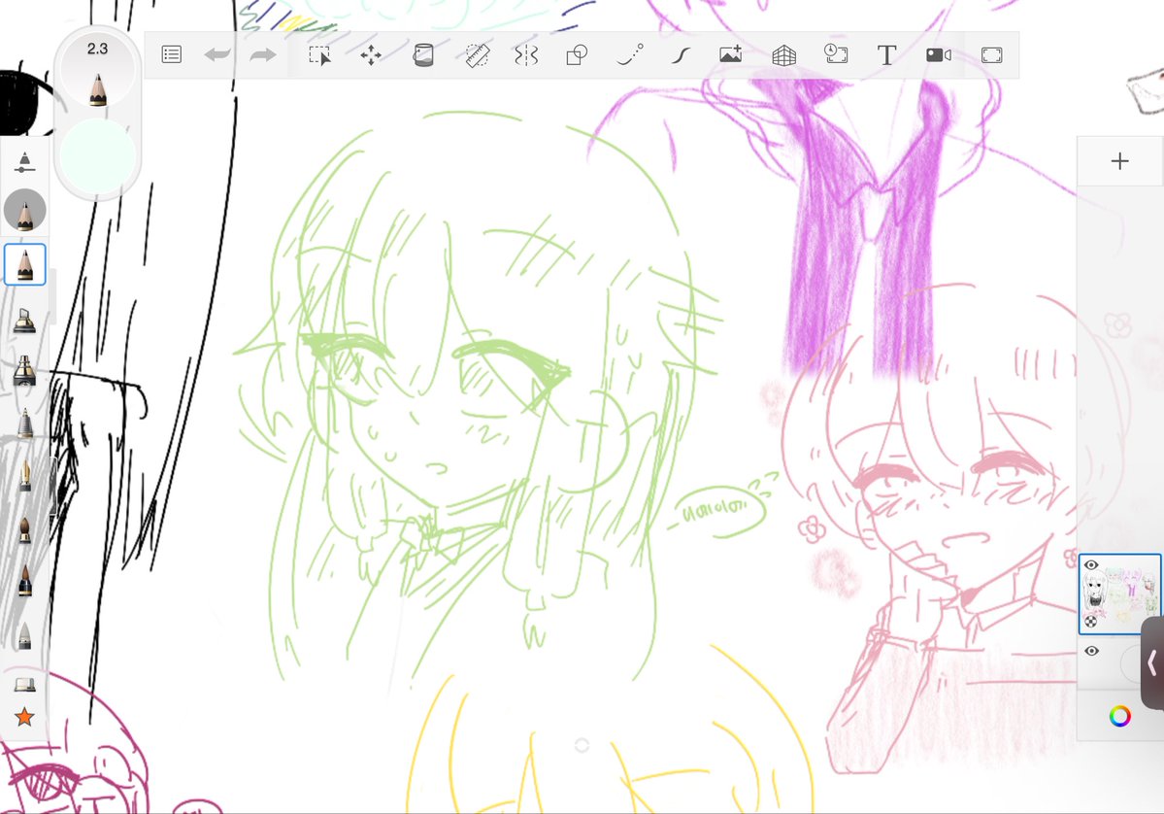Image resolution: width=1164 pixels, height=814 pixels.
Task: Select the brown bristle paintbrush
Action: [x=24, y=529]
